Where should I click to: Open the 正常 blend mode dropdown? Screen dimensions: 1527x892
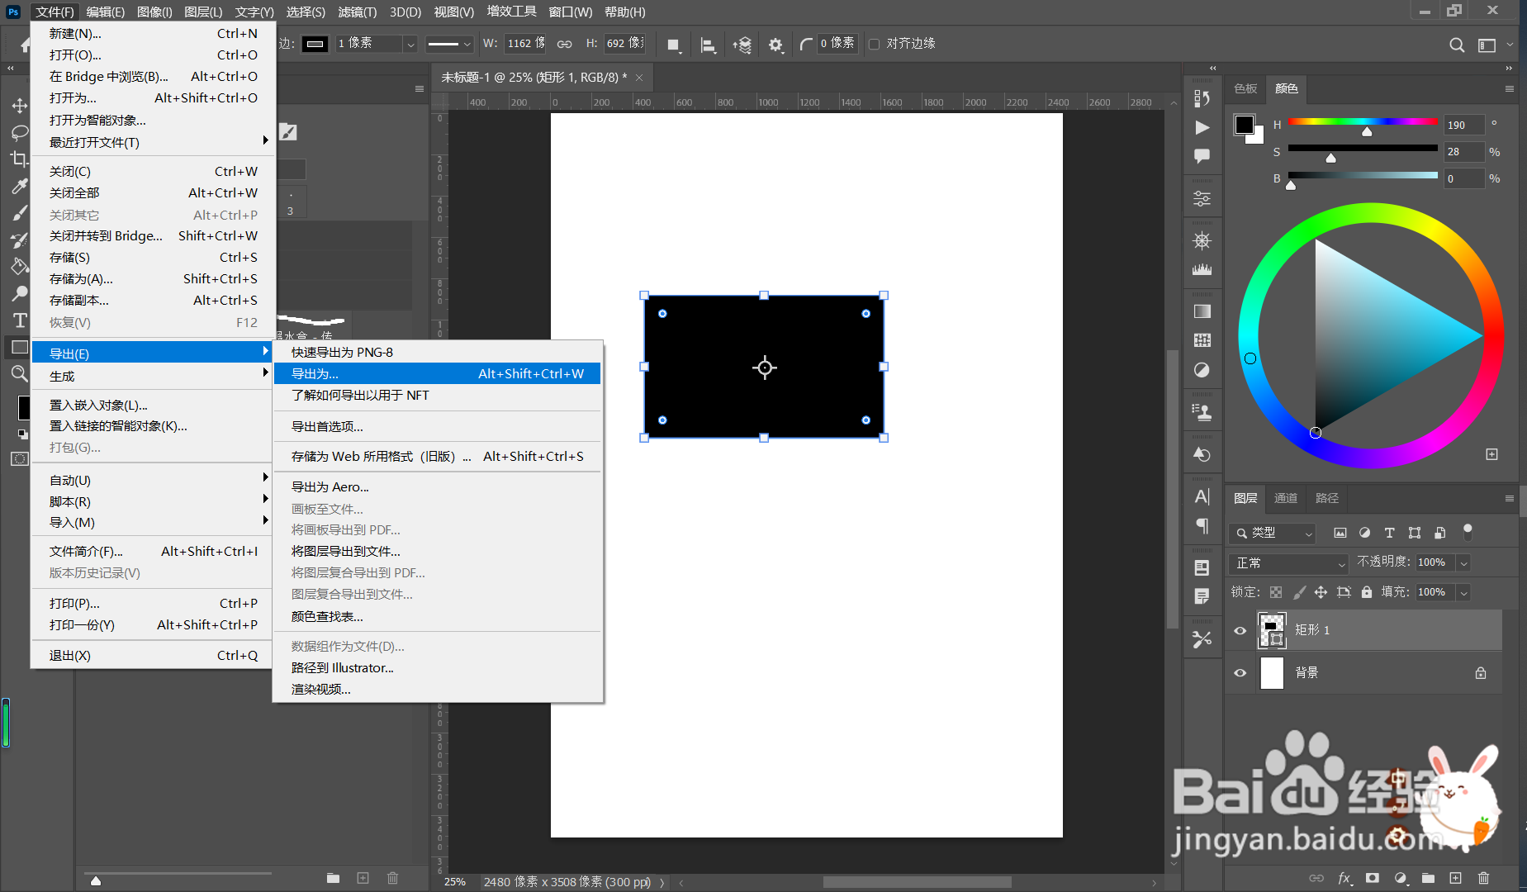1286,563
